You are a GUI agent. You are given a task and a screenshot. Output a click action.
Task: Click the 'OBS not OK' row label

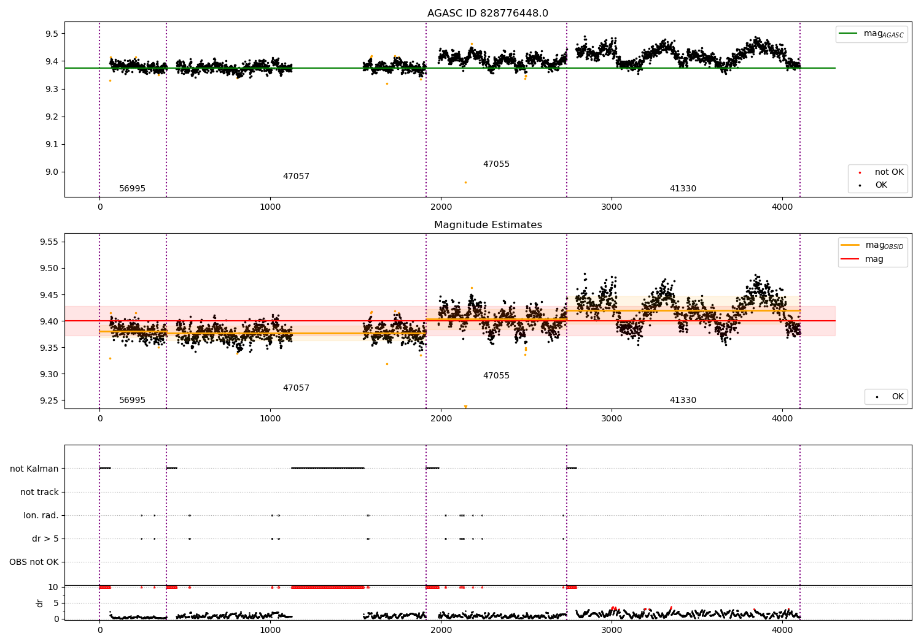click(x=34, y=562)
